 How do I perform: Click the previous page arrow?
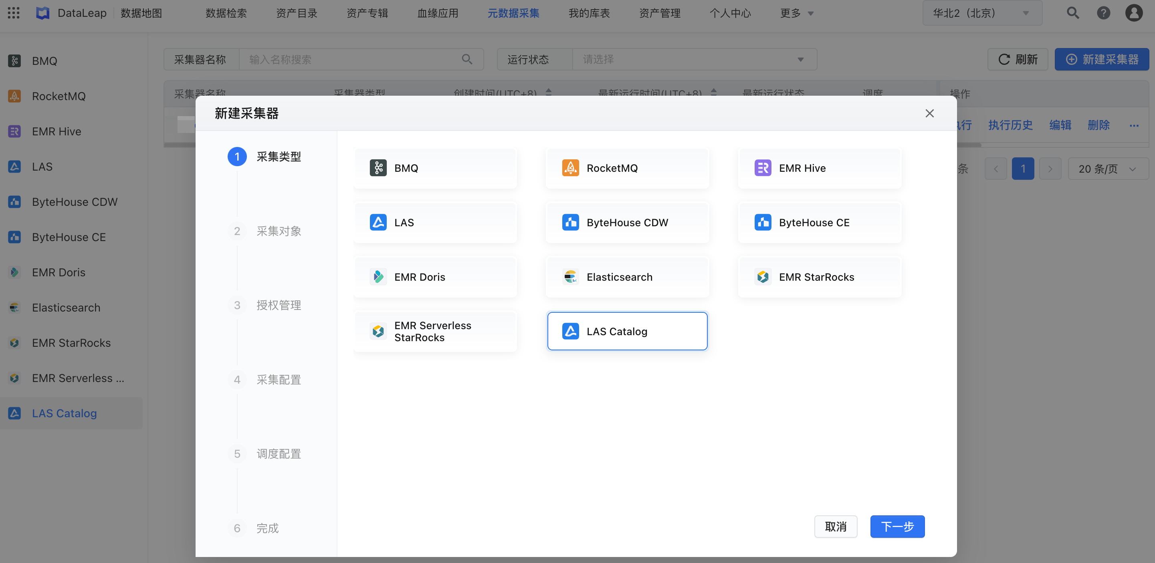pyautogui.click(x=995, y=169)
